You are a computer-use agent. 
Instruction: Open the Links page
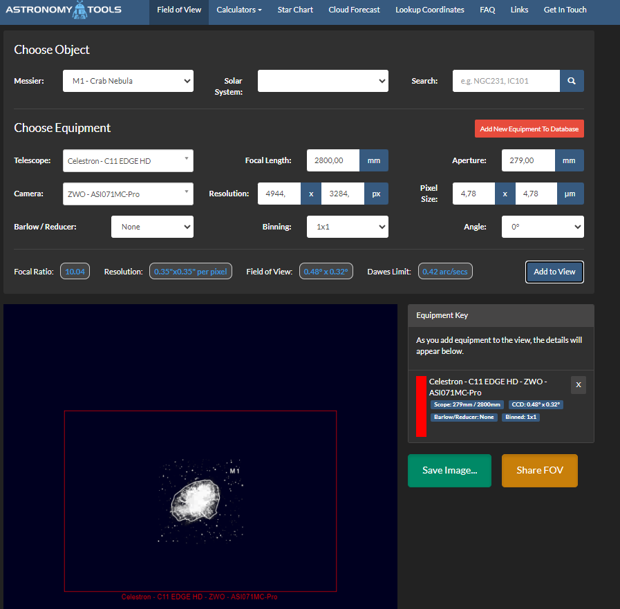coord(519,10)
